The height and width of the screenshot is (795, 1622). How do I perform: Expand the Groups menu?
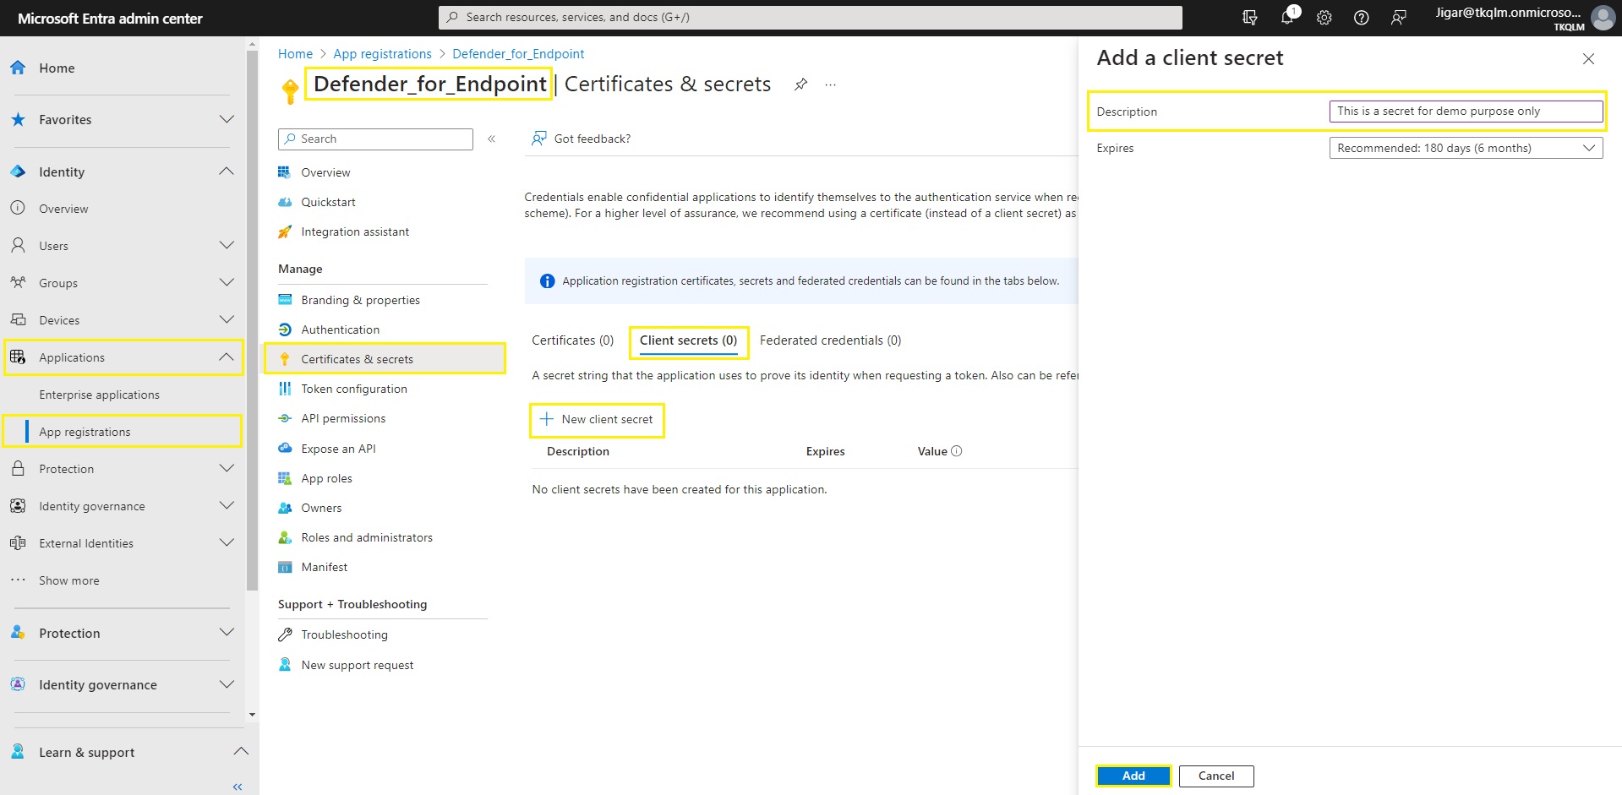click(227, 282)
